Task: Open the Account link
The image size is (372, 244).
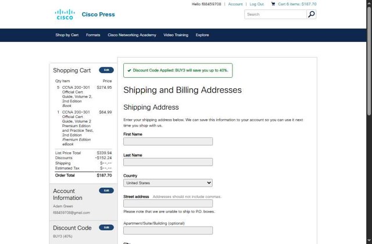Action: (235, 4)
